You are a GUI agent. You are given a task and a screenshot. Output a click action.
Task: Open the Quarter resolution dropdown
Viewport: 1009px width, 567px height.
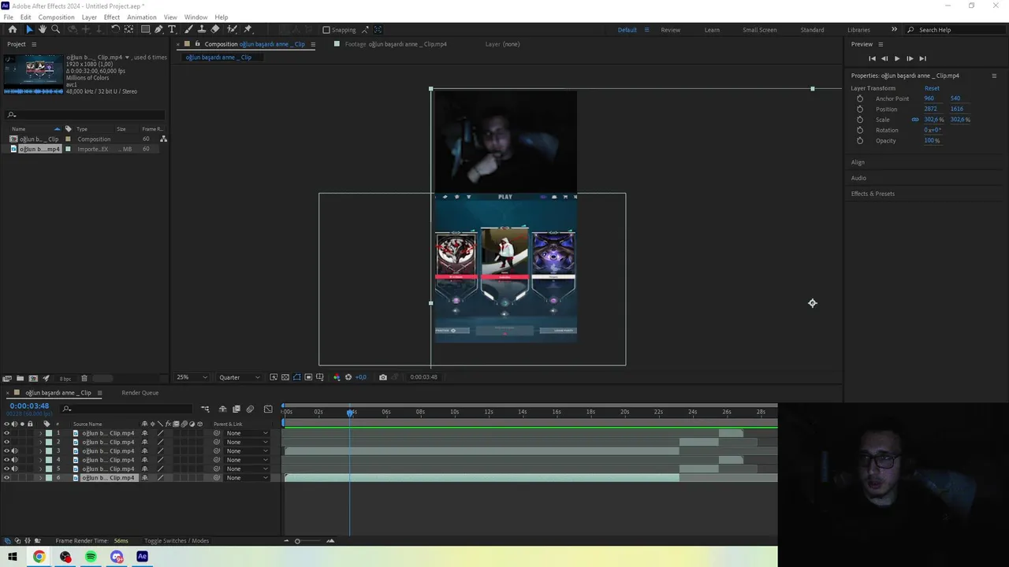click(x=240, y=377)
